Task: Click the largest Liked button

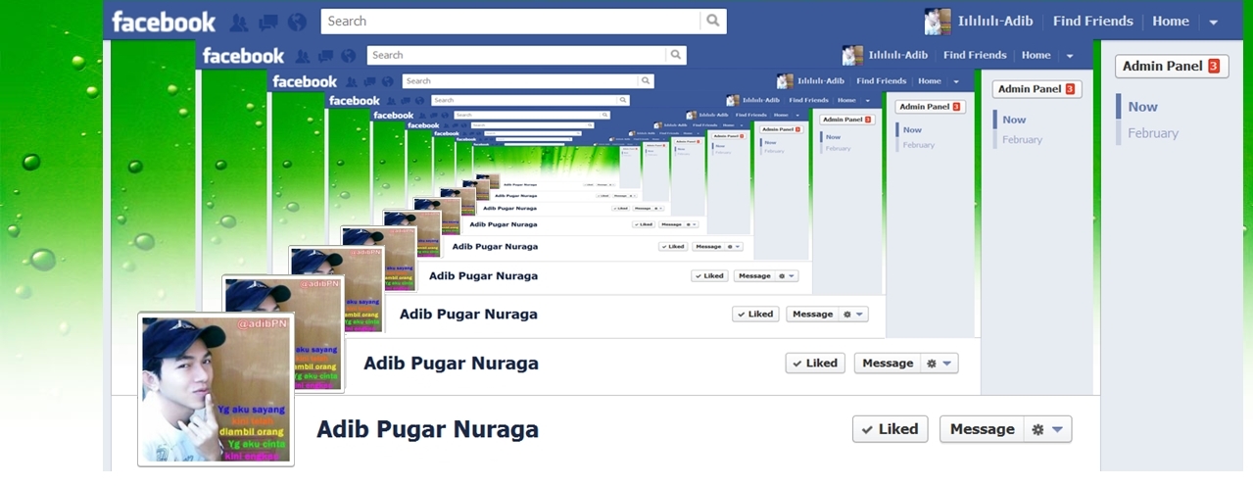Action: pos(890,429)
